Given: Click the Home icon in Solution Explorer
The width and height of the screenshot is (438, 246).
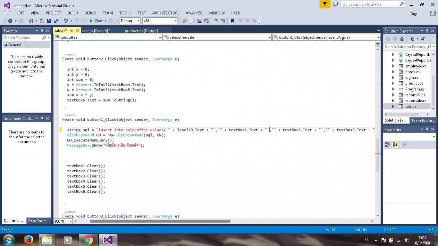Looking at the screenshot, I should pyautogui.click(x=402, y=39).
